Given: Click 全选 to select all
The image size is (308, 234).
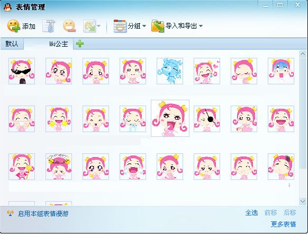Looking at the screenshot, I should tap(251, 213).
